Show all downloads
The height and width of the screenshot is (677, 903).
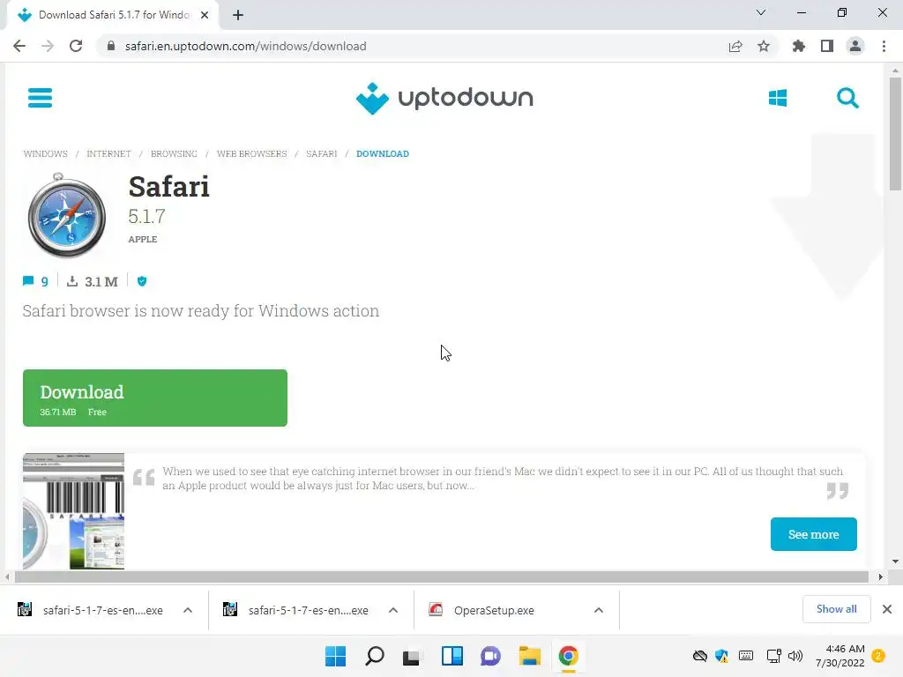[836, 609]
